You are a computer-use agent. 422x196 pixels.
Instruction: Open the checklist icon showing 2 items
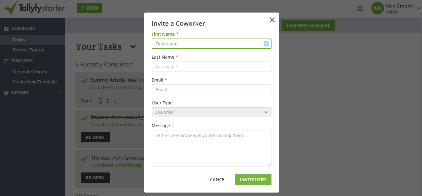pos(109,101)
